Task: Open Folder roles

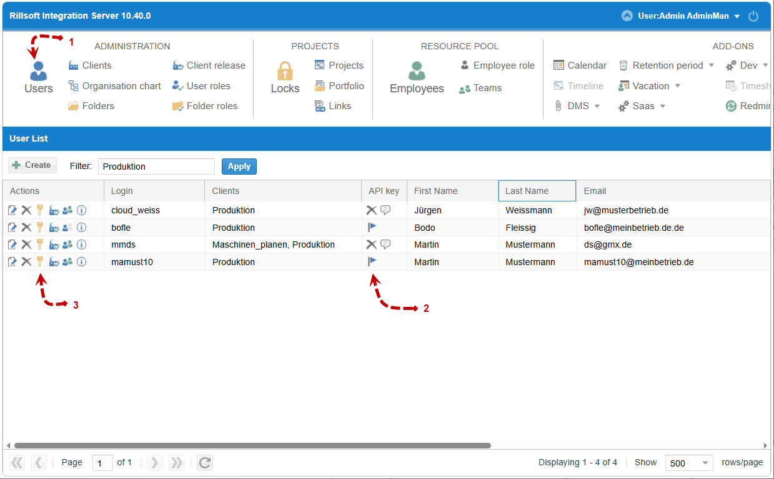Action: 205,106
